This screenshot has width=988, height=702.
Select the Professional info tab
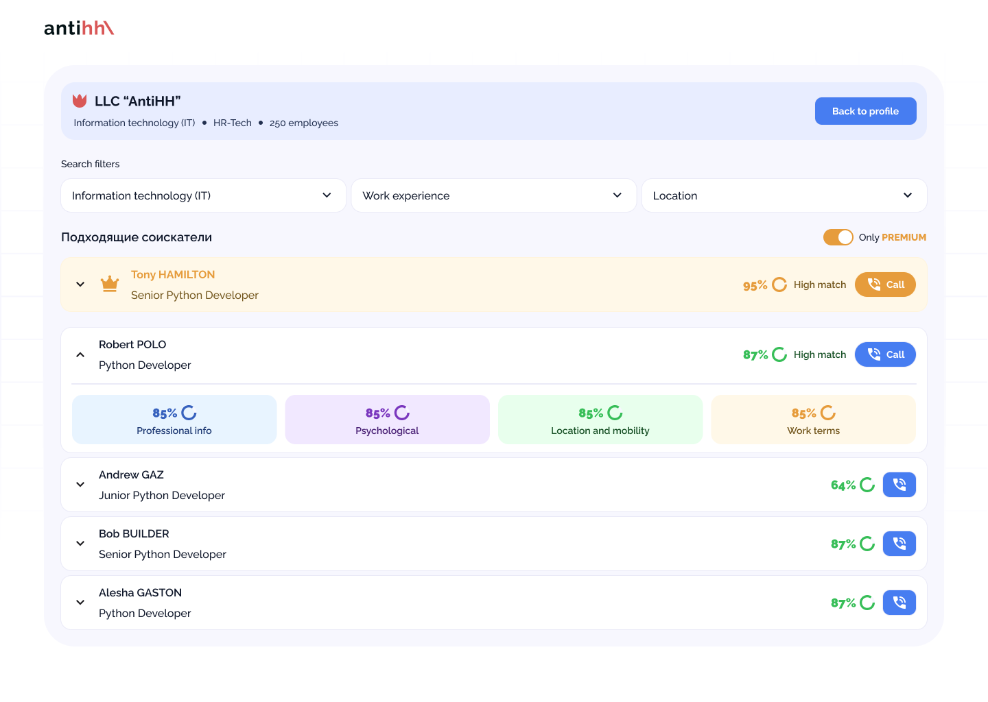coord(174,420)
